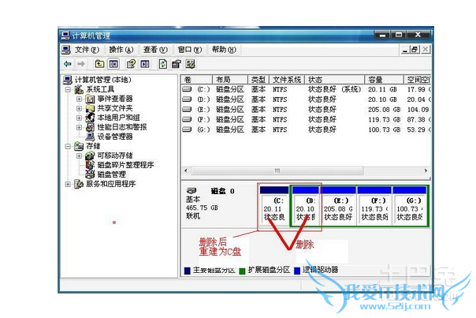
Task: Click the Back arrow toolbar icon
Action: [68, 64]
